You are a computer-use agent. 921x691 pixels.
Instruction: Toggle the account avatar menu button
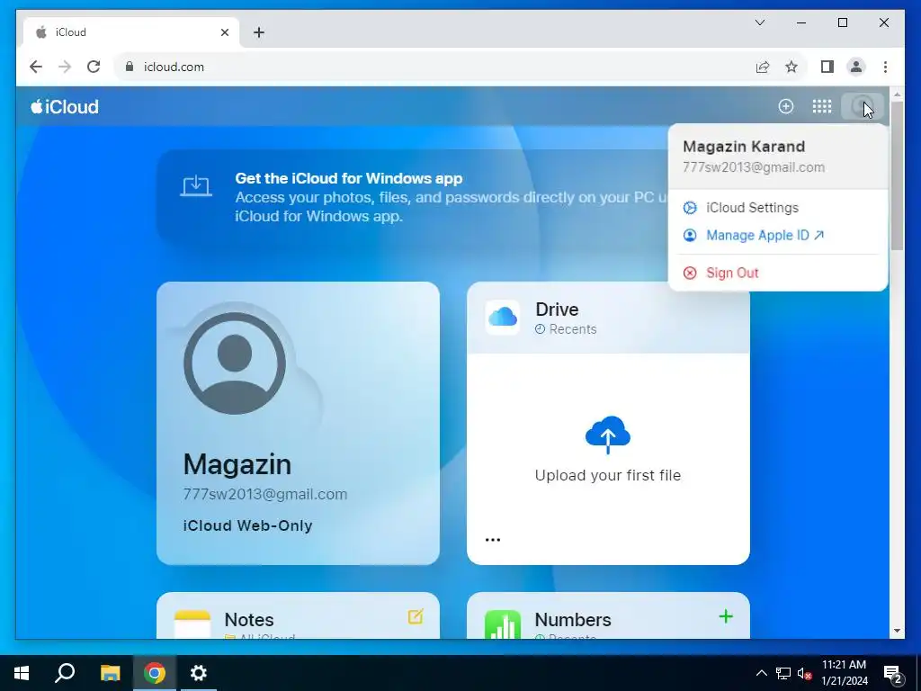point(863,106)
